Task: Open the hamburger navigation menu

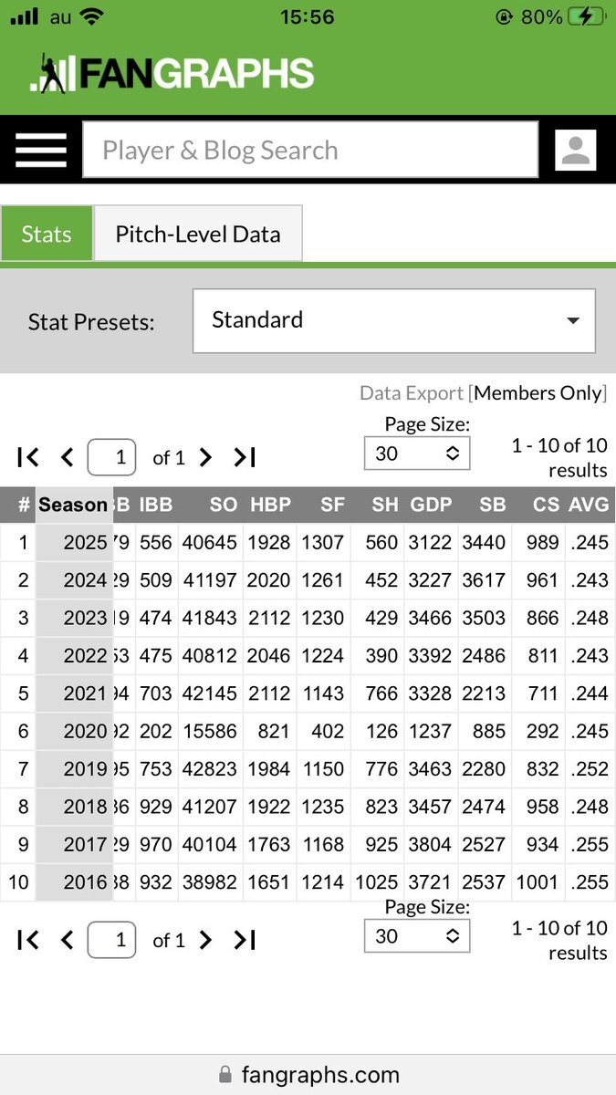Action: click(x=41, y=150)
